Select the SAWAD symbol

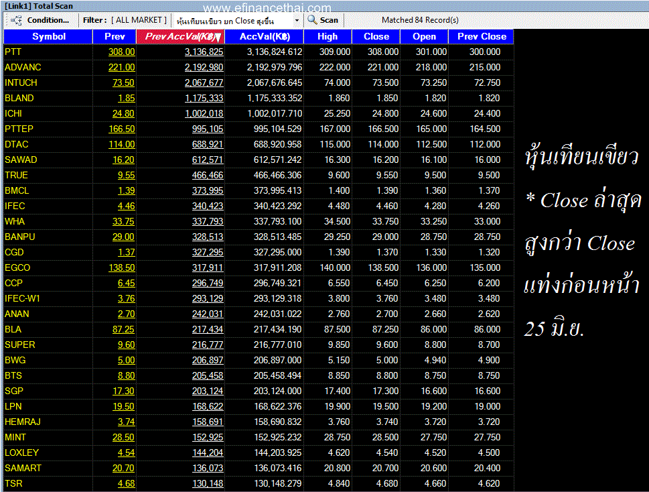[21, 160]
